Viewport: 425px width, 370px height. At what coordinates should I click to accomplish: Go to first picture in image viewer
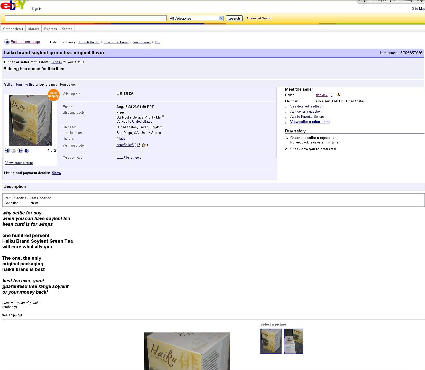(x=7, y=150)
